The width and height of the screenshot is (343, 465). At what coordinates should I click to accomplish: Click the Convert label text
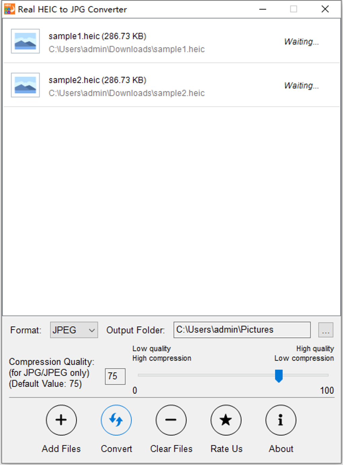(x=116, y=449)
